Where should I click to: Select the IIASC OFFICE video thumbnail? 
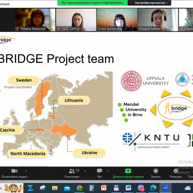(76, 20)
